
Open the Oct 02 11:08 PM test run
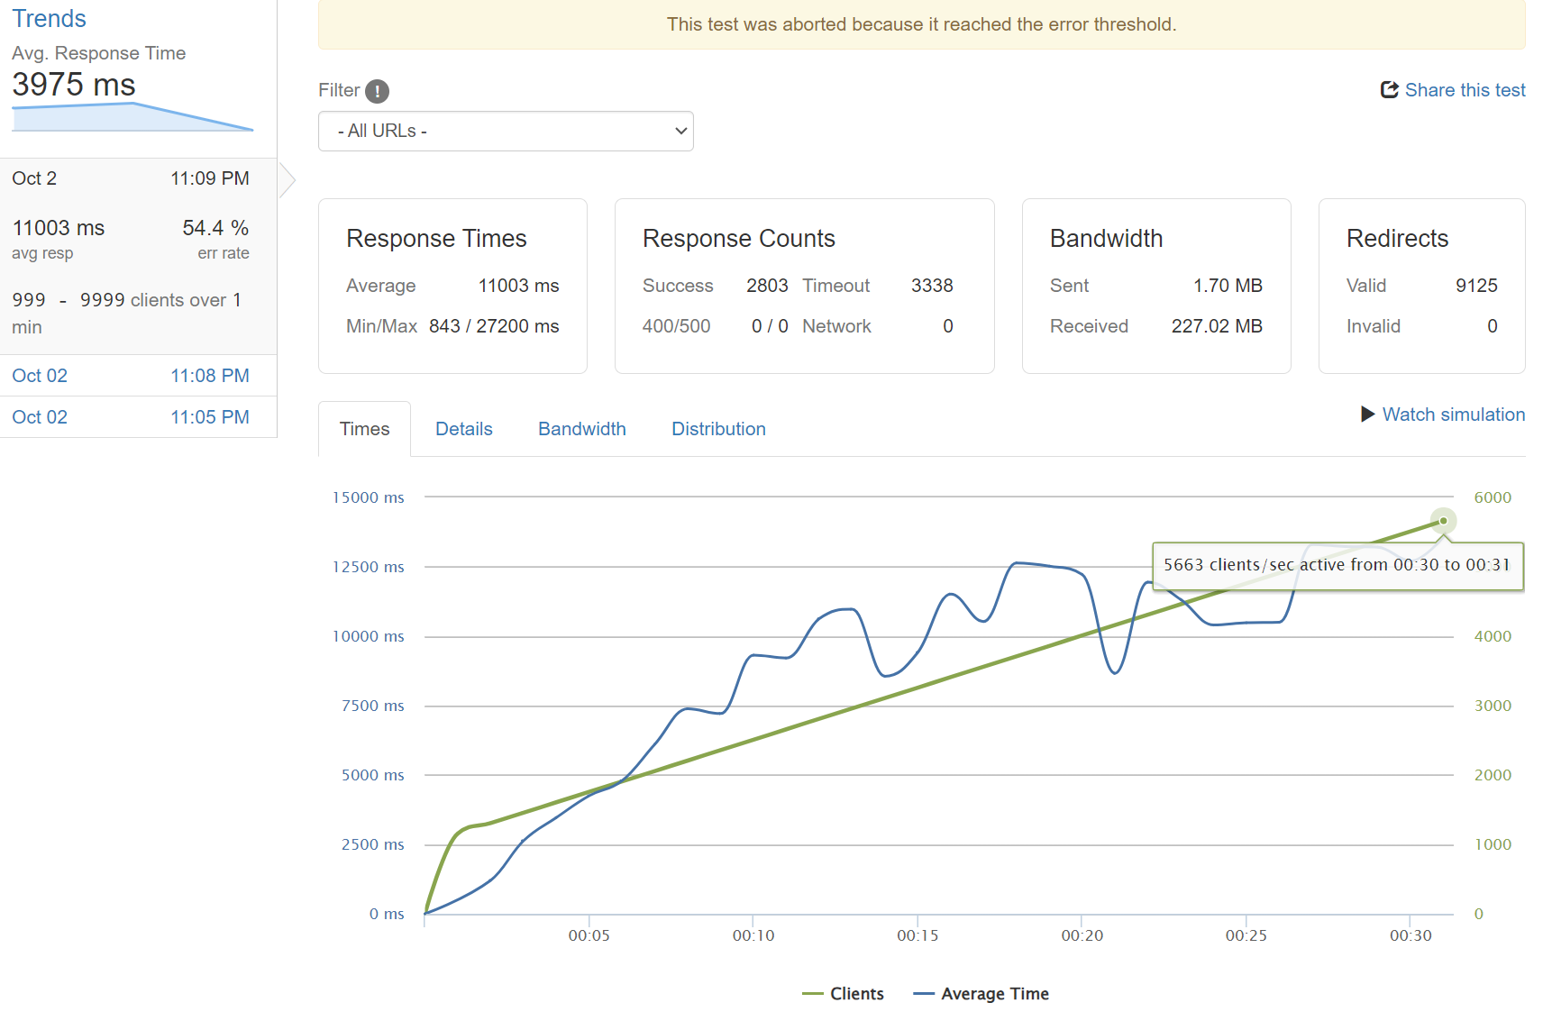(x=131, y=376)
